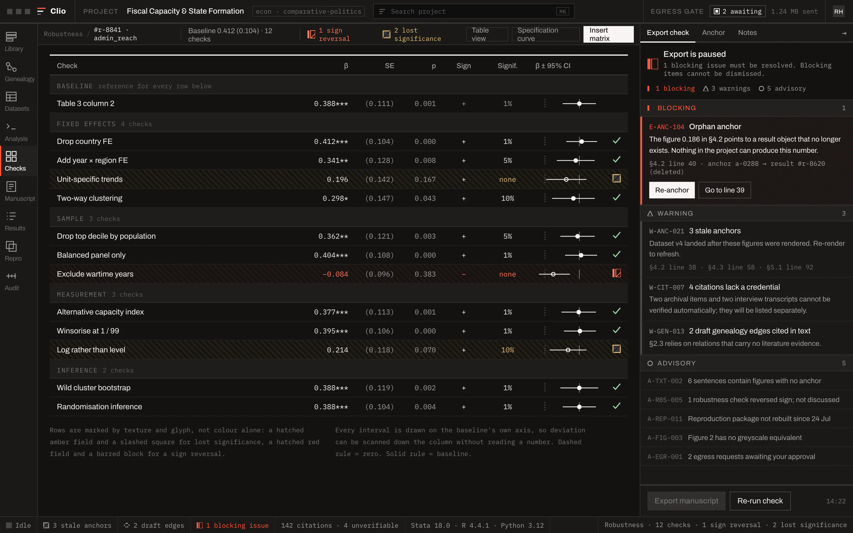Collapse the BLOCKING issues section

[x=746, y=108]
